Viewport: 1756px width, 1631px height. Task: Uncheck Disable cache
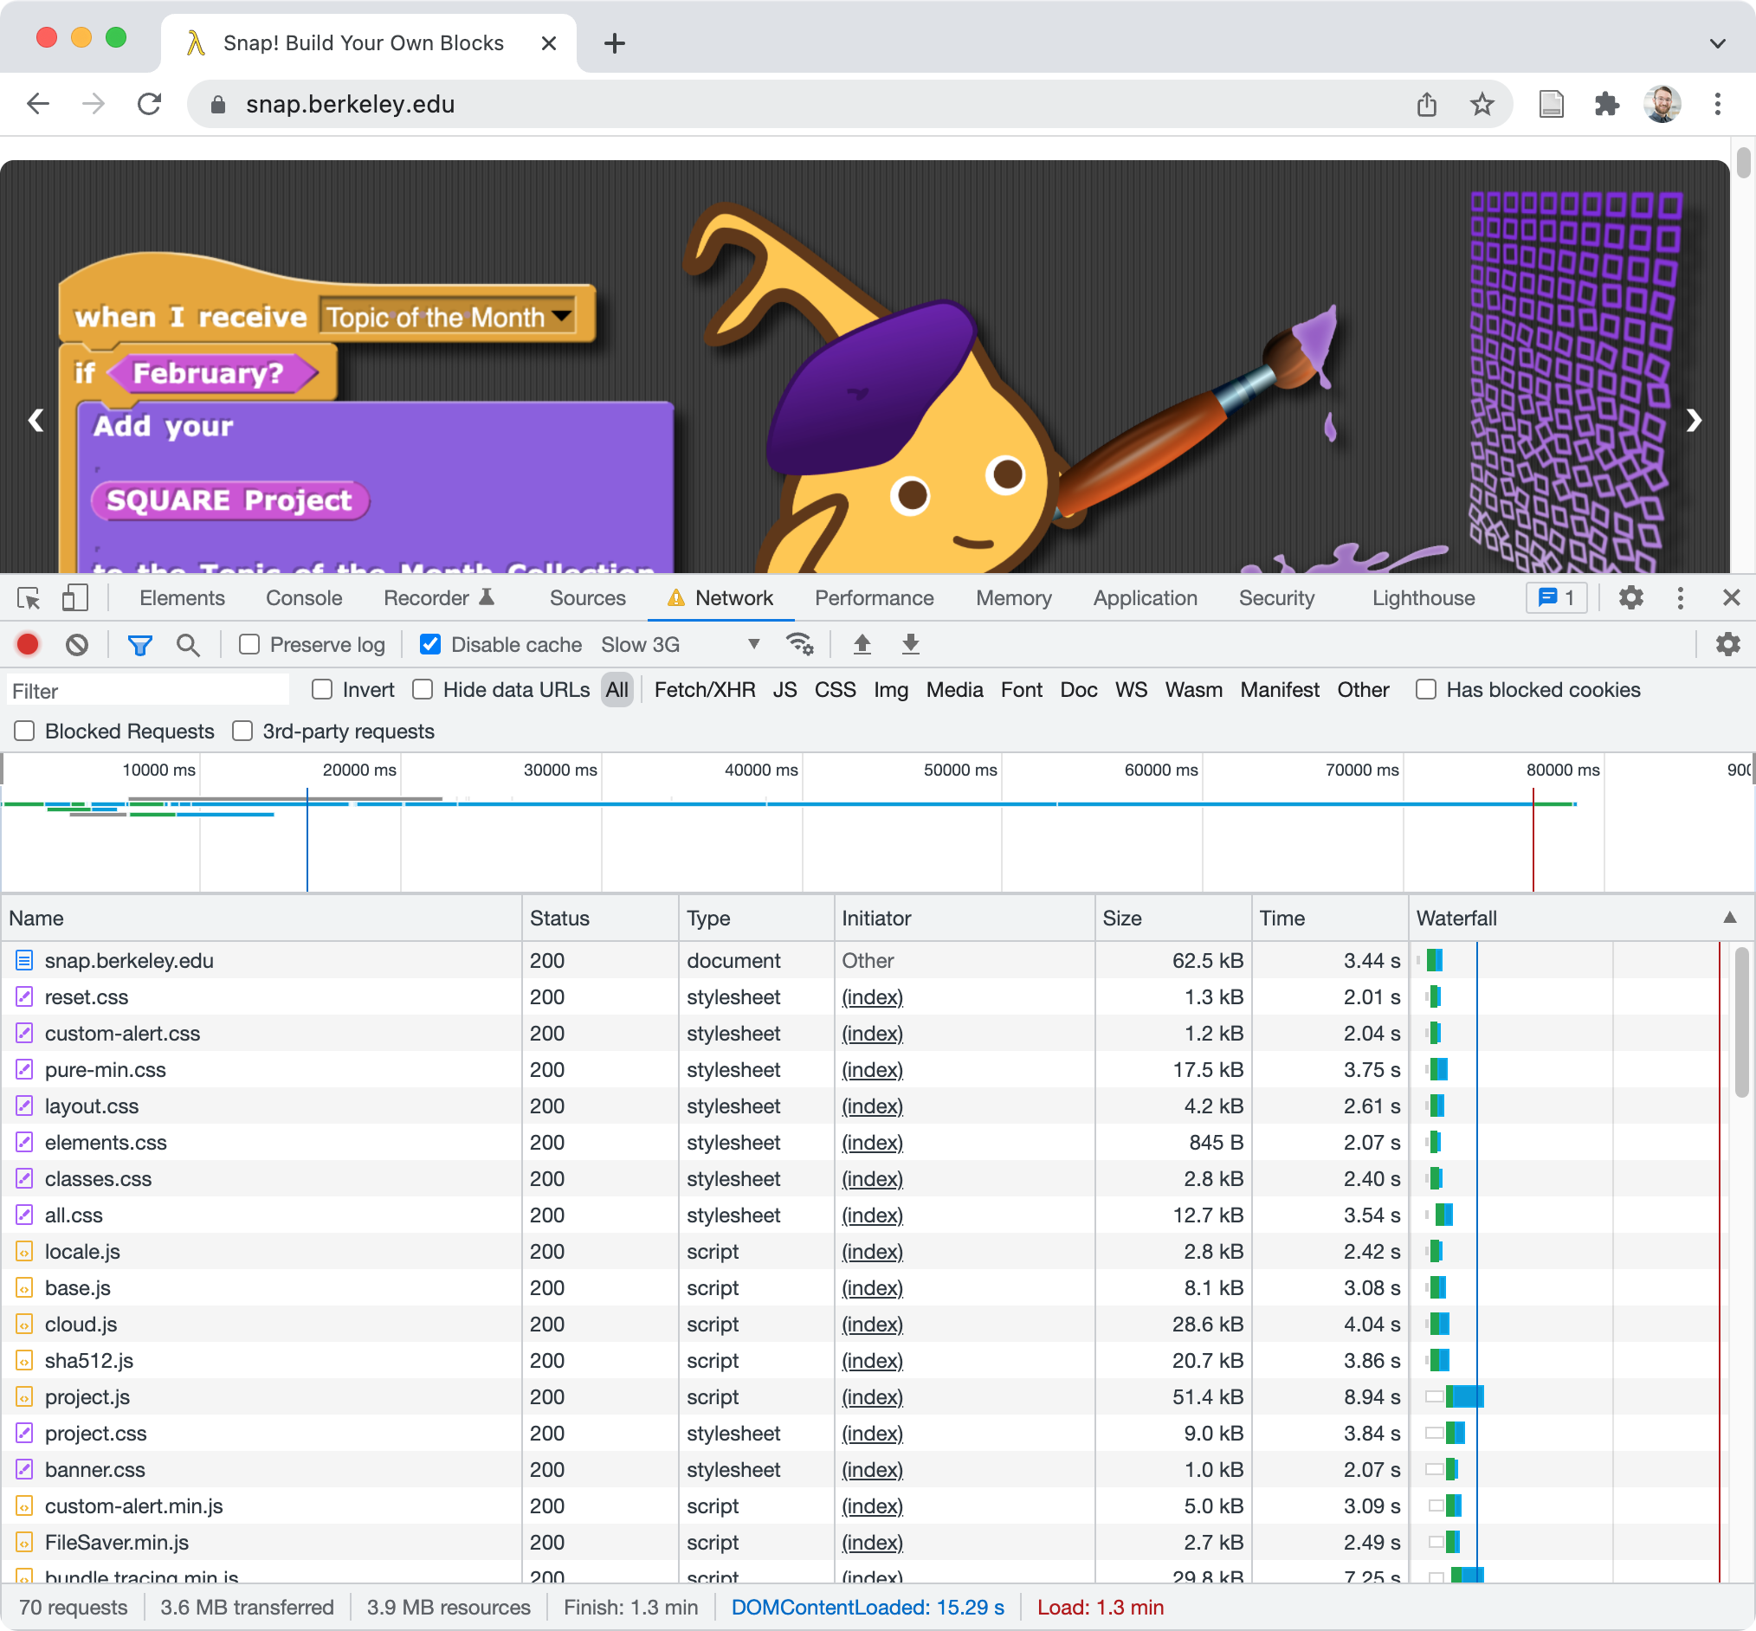point(430,644)
